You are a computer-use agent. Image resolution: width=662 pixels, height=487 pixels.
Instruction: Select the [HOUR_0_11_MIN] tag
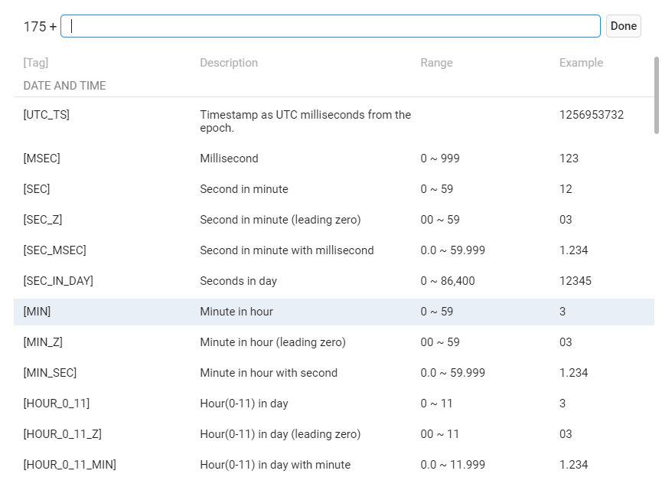click(70, 465)
